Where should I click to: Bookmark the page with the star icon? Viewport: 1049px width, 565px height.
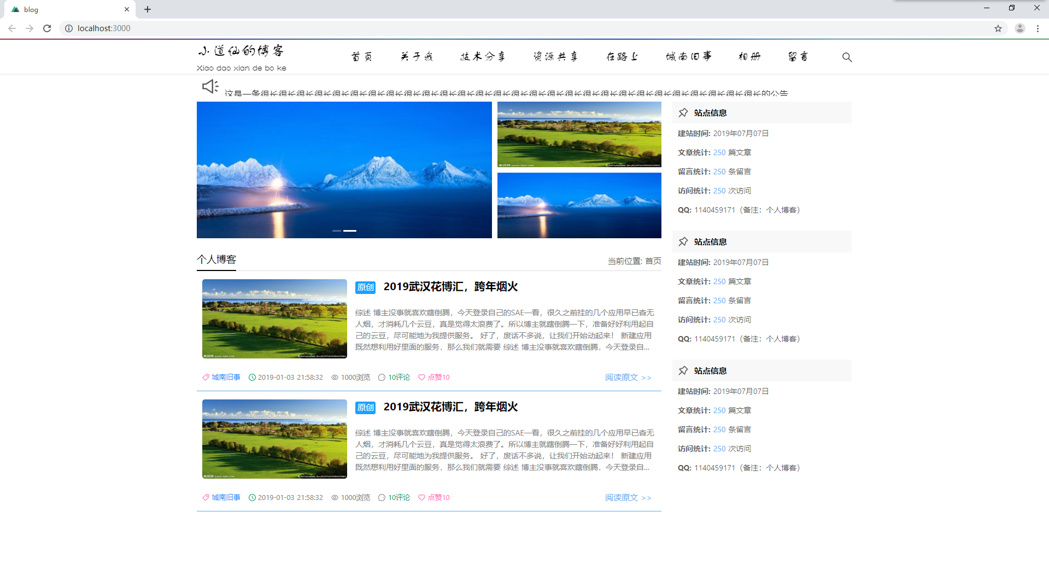click(x=998, y=28)
